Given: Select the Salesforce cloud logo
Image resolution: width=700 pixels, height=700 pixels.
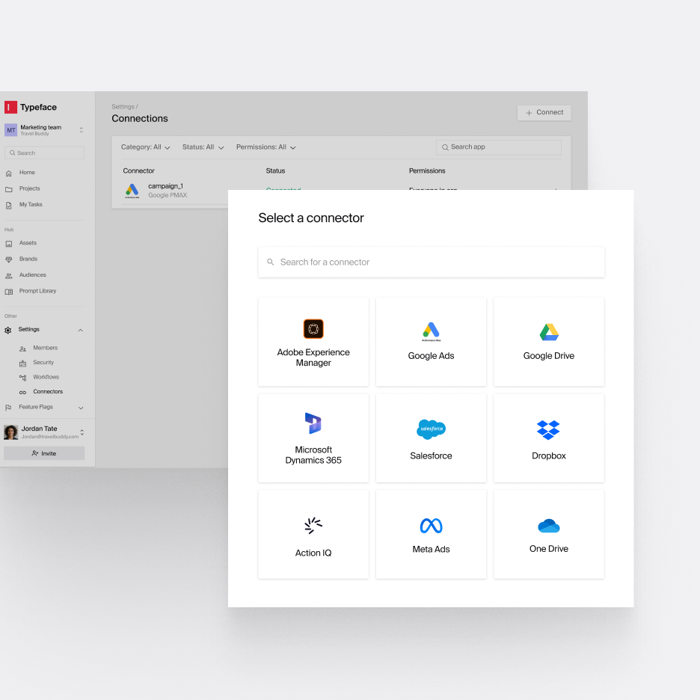Looking at the screenshot, I should [431, 429].
